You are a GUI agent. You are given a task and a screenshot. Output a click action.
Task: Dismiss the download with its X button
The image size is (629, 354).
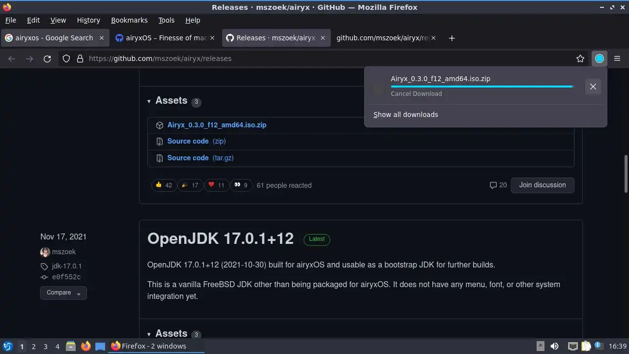pos(593,87)
